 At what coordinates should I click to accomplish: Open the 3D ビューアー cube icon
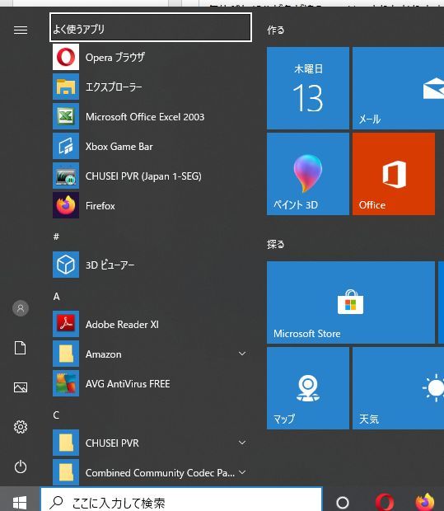click(66, 265)
